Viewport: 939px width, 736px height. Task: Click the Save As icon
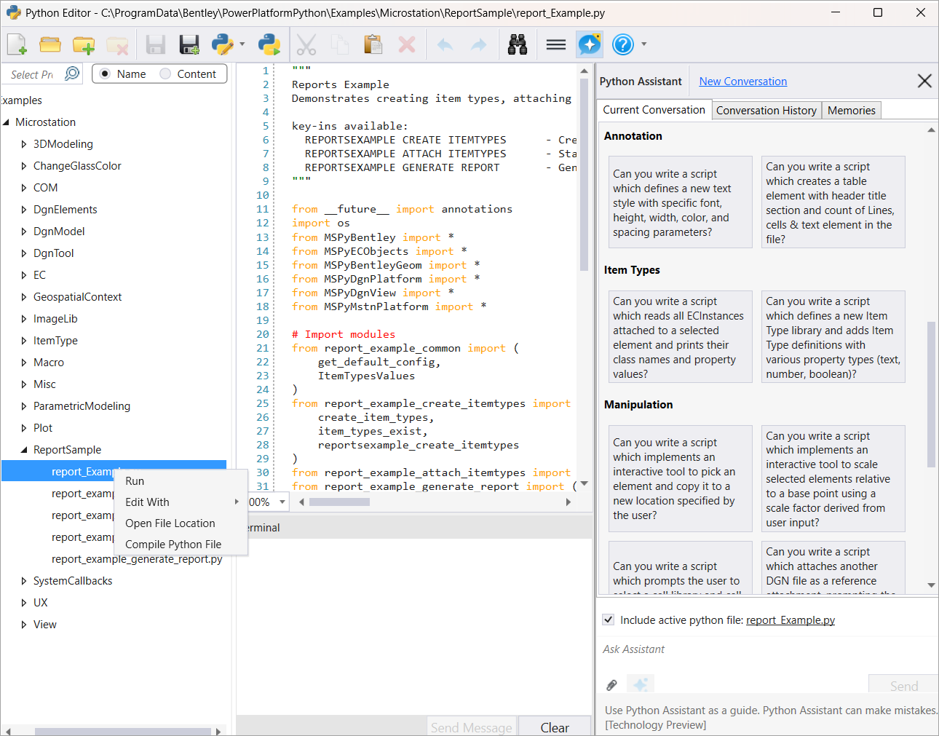(189, 44)
